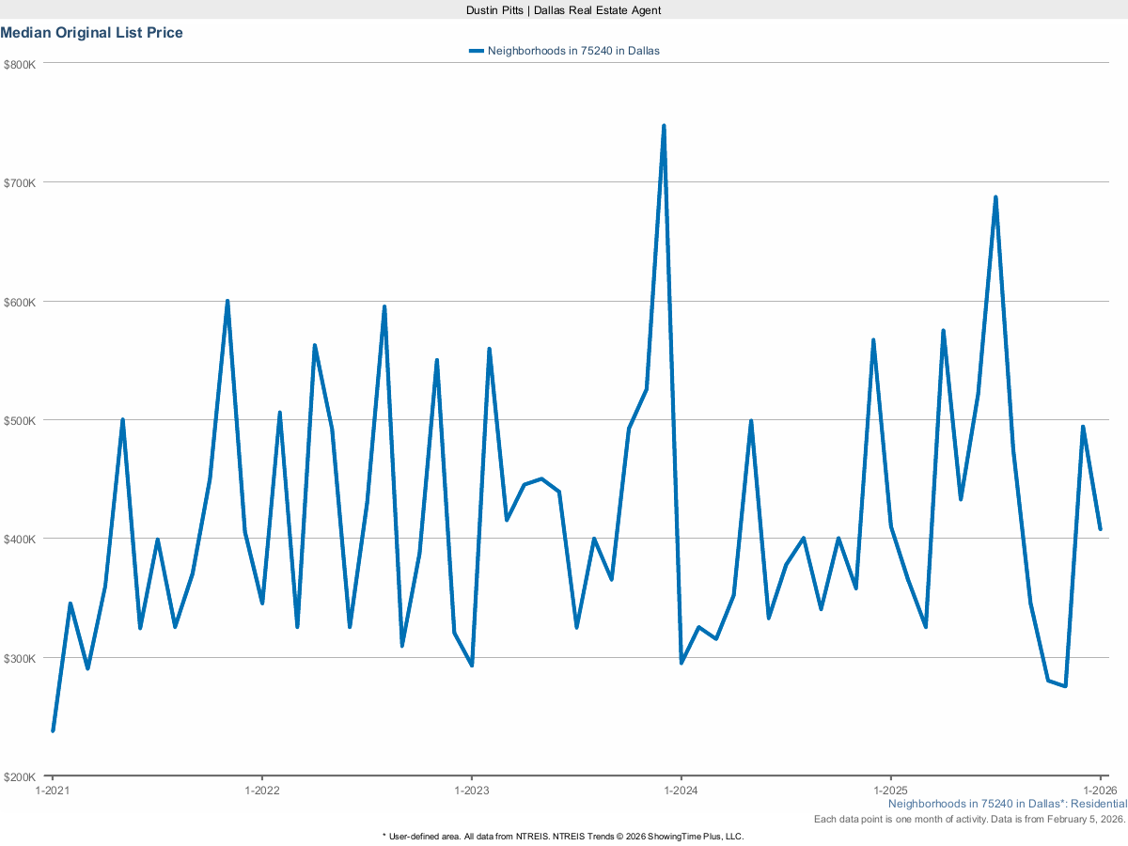Click the highest data point spike at $750K
This screenshot has width=1128, height=846.
click(x=664, y=124)
